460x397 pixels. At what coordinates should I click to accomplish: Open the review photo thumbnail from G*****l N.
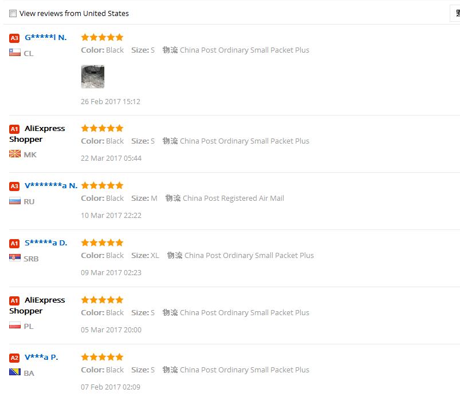[92, 77]
